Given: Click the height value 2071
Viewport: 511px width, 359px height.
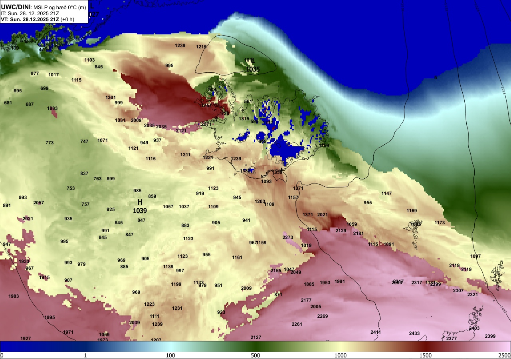Looking at the screenshot, I should point(206,124).
